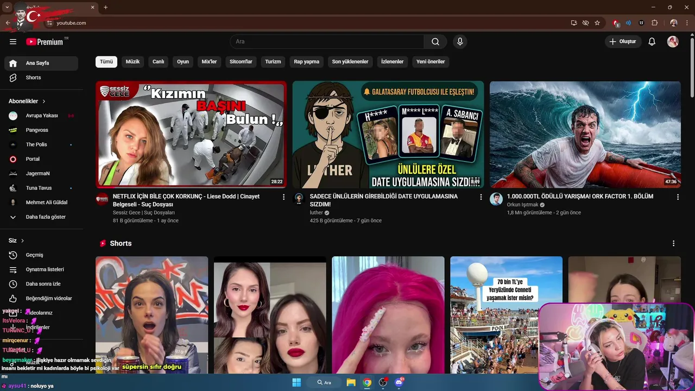Open a new browser tab
695x391 pixels.
point(105,7)
